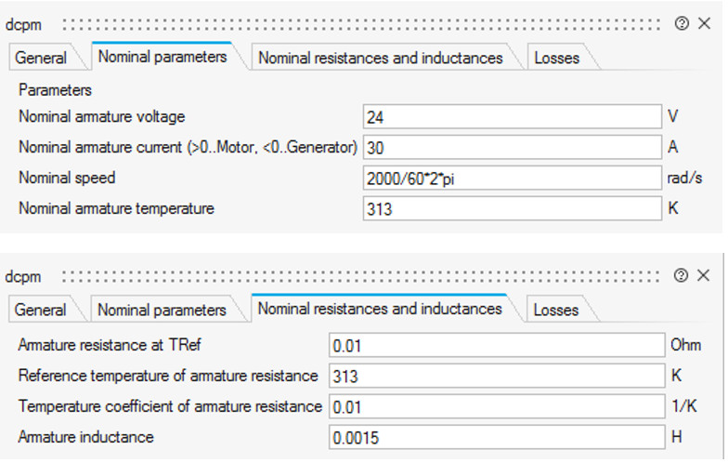Switch to Nominal parameters tab in lower panel
Image resolution: width=728 pixels, height=463 pixels.
tap(162, 310)
